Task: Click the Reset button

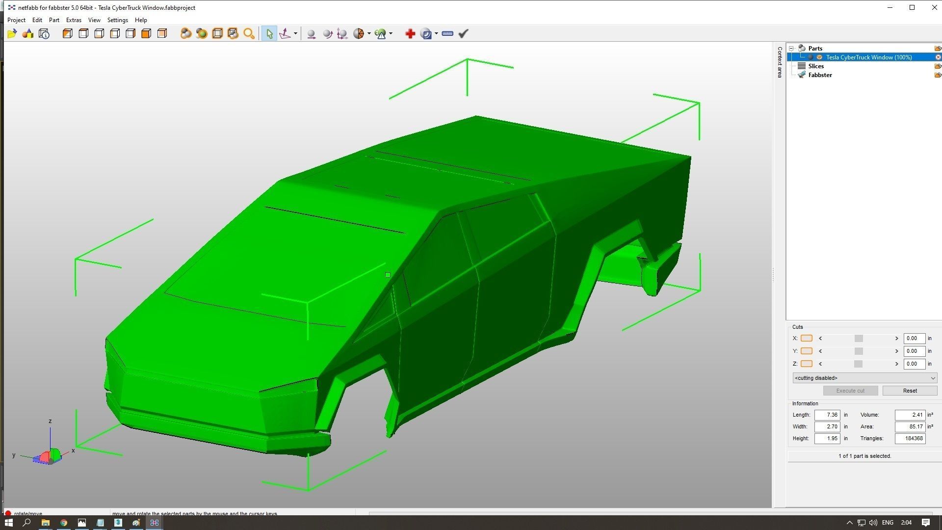Action: click(x=910, y=391)
